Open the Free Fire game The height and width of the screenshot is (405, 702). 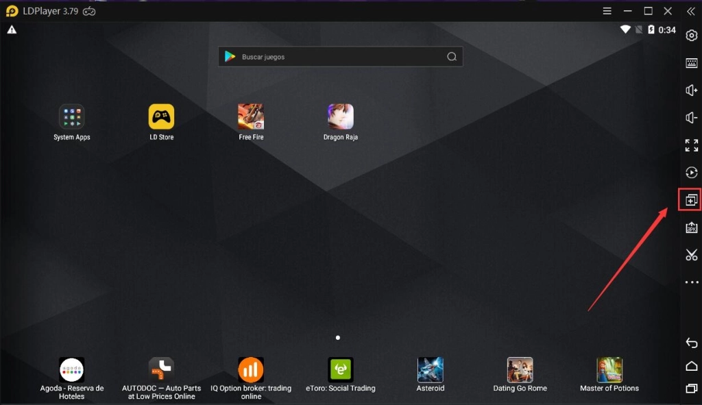tap(251, 116)
